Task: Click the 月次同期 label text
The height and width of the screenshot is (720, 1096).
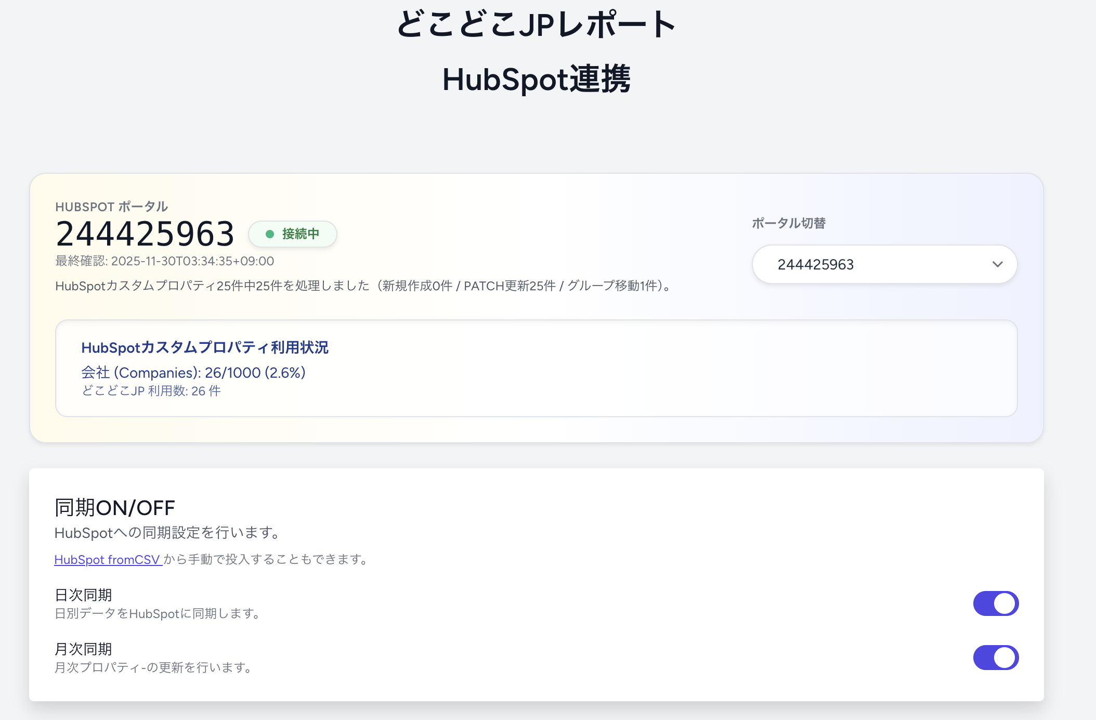Action: click(83, 649)
